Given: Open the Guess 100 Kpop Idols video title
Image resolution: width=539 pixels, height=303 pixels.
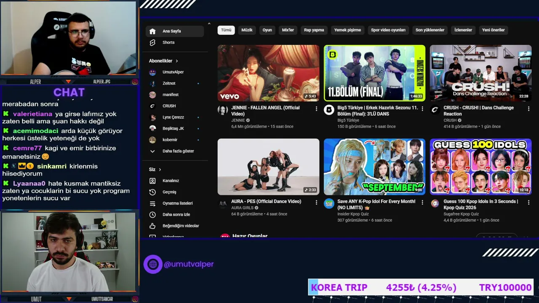Looking at the screenshot, I should point(481,205).
